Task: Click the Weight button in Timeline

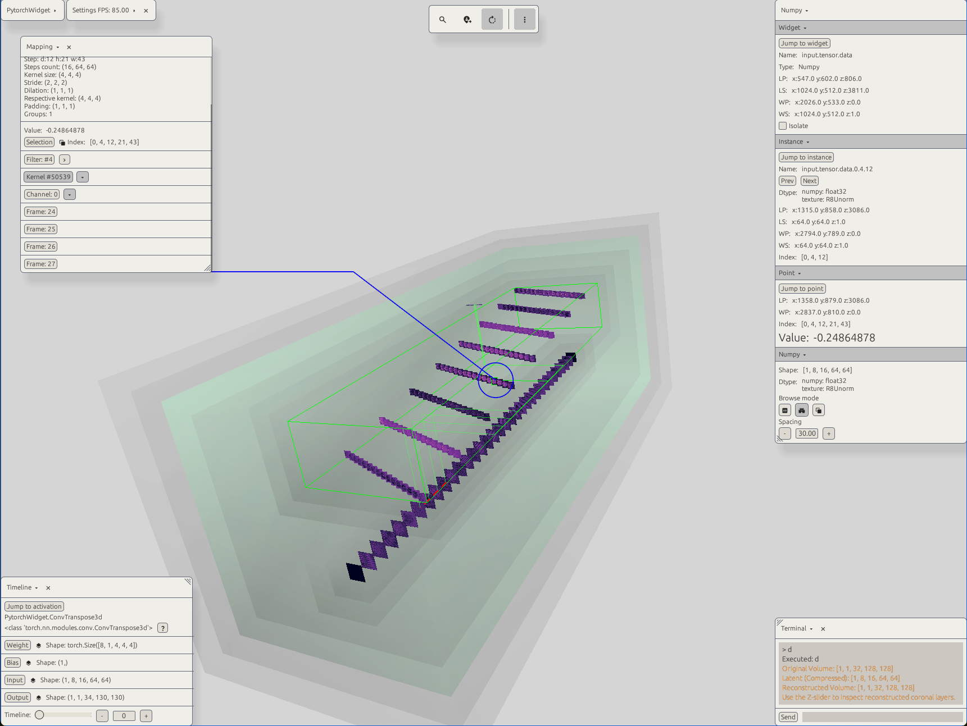Action: click(17, 646)
